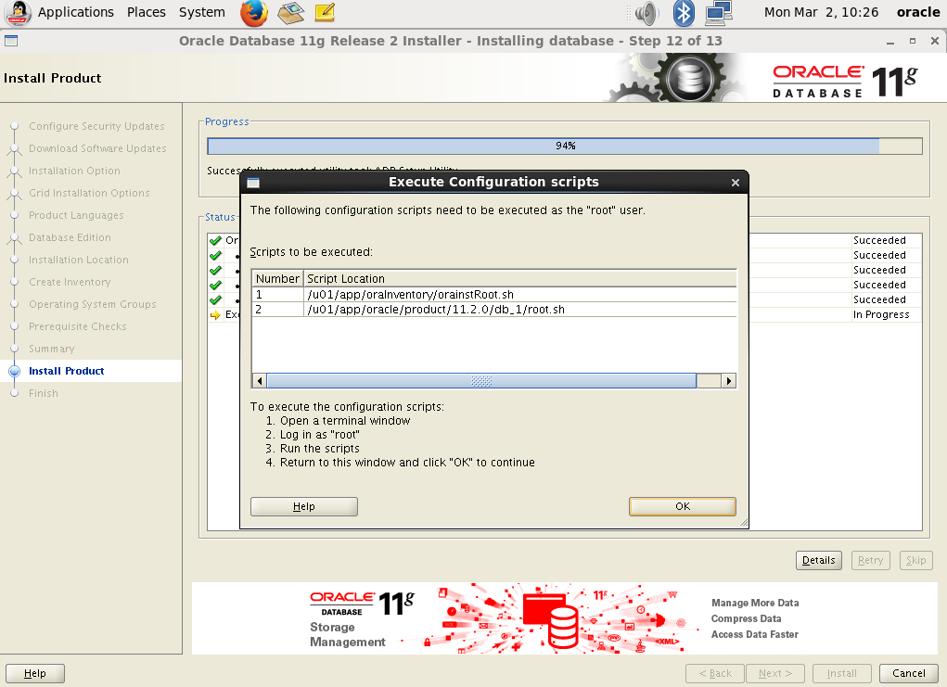Launch Firefox from the top panel
The height and width of the screenshot is (687, 947).
[x=253, y=13]
